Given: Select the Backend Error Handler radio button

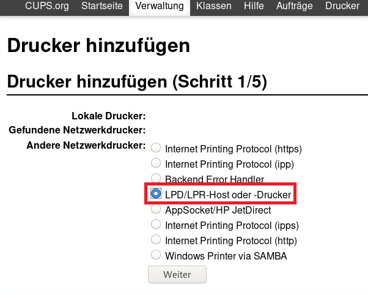Looking at the screenshot, I should point(156,179).
